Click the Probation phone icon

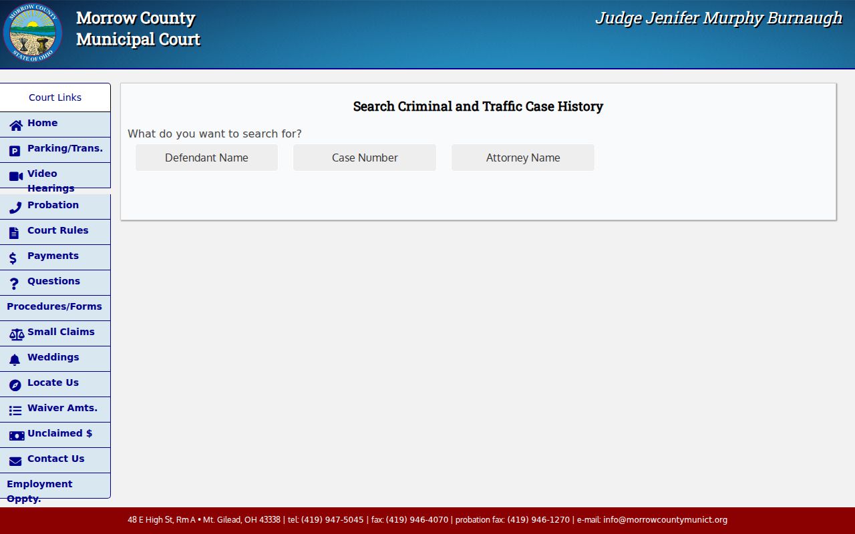point(15,208)
